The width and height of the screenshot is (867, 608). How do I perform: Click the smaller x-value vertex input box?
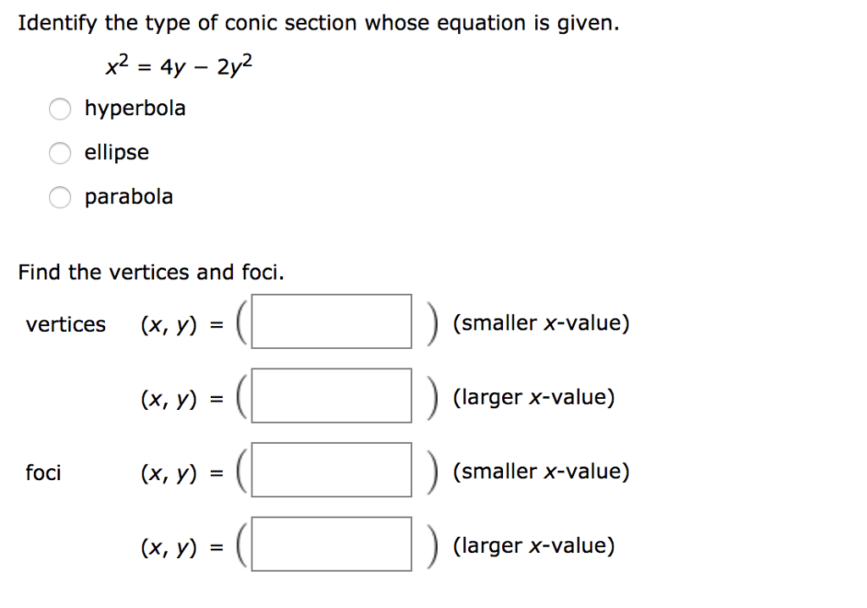tap(331, 322)
